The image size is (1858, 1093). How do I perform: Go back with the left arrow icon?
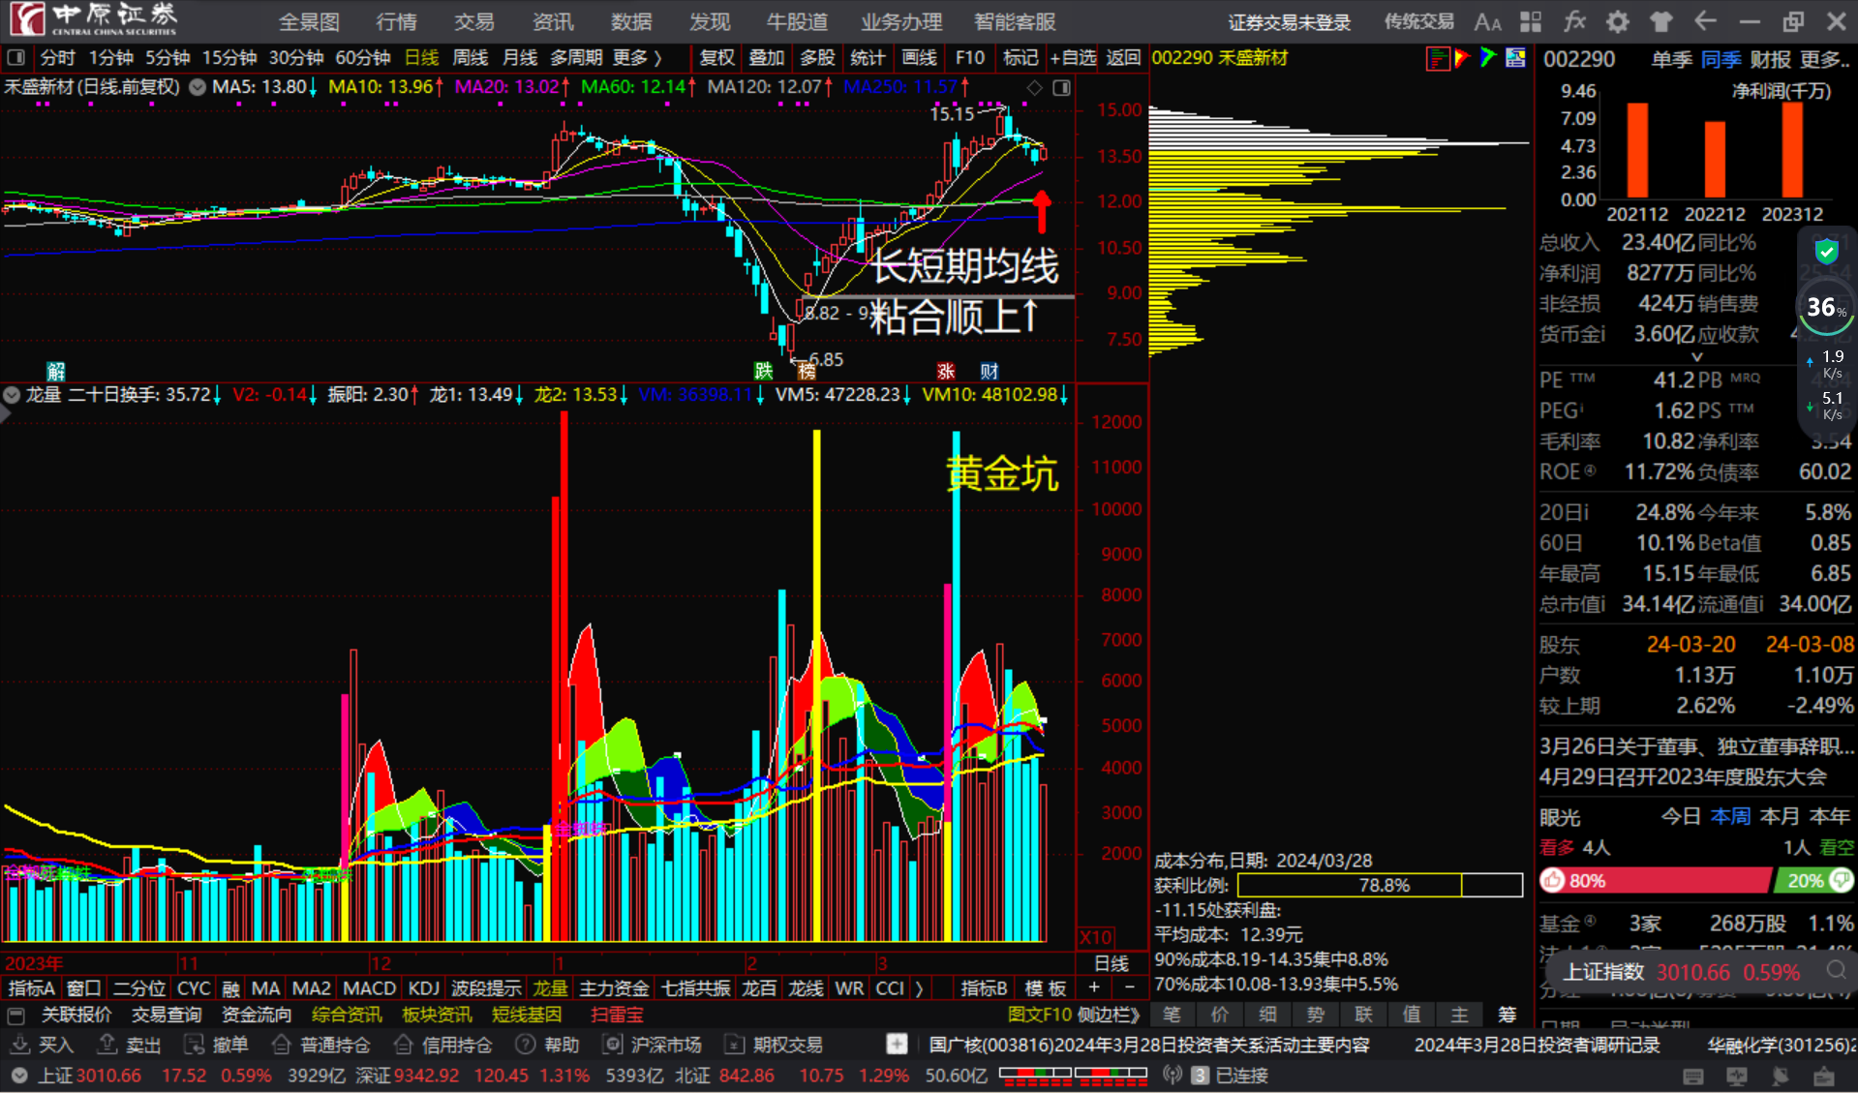(1705, 21)
